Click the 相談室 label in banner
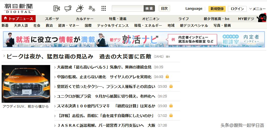The image size is (267, 130). coord(231,42)
